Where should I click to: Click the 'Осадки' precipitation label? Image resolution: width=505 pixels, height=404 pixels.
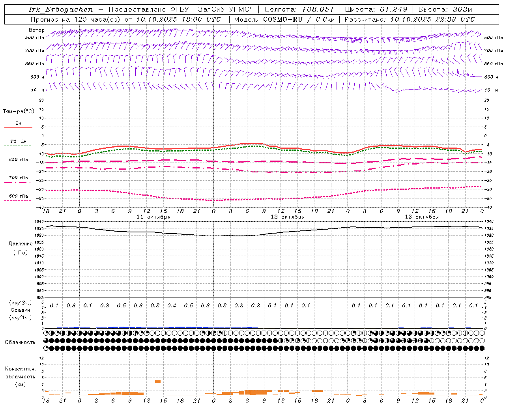click(20, 310)
